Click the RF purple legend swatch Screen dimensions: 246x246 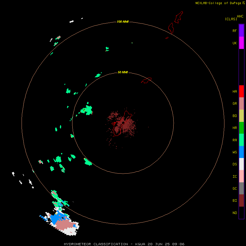(241, 31)
